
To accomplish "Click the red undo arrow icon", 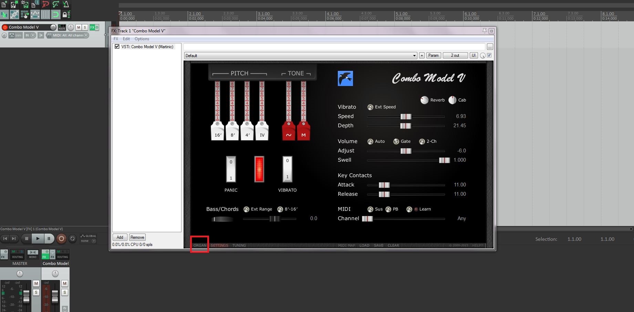I will pos(45,4).
